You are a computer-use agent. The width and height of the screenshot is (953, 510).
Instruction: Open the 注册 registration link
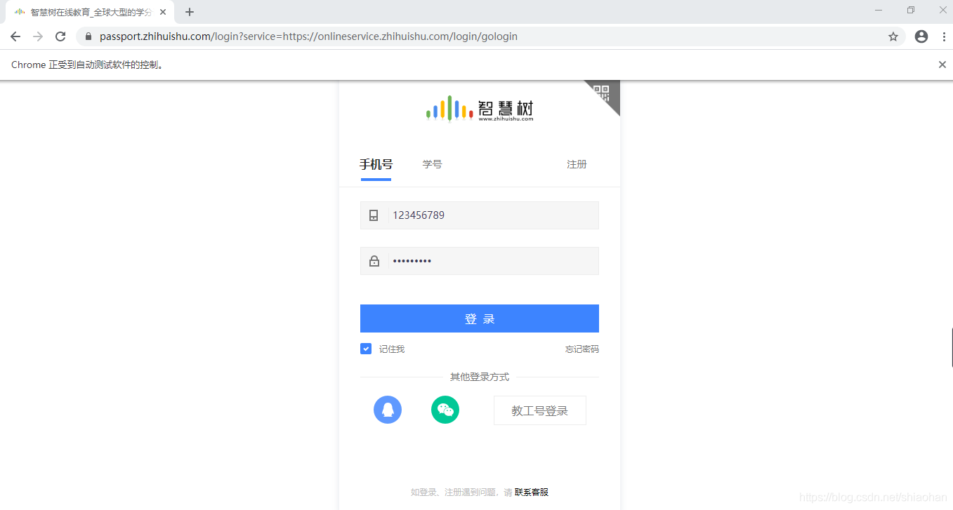[577, 164]
